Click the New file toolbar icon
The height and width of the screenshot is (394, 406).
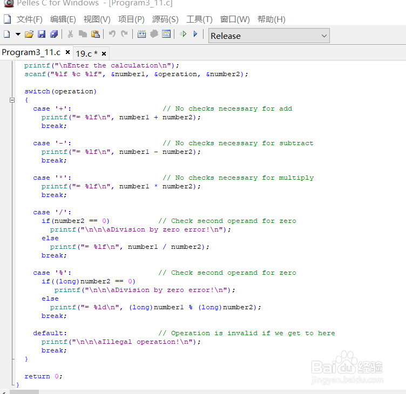[7, 34]
